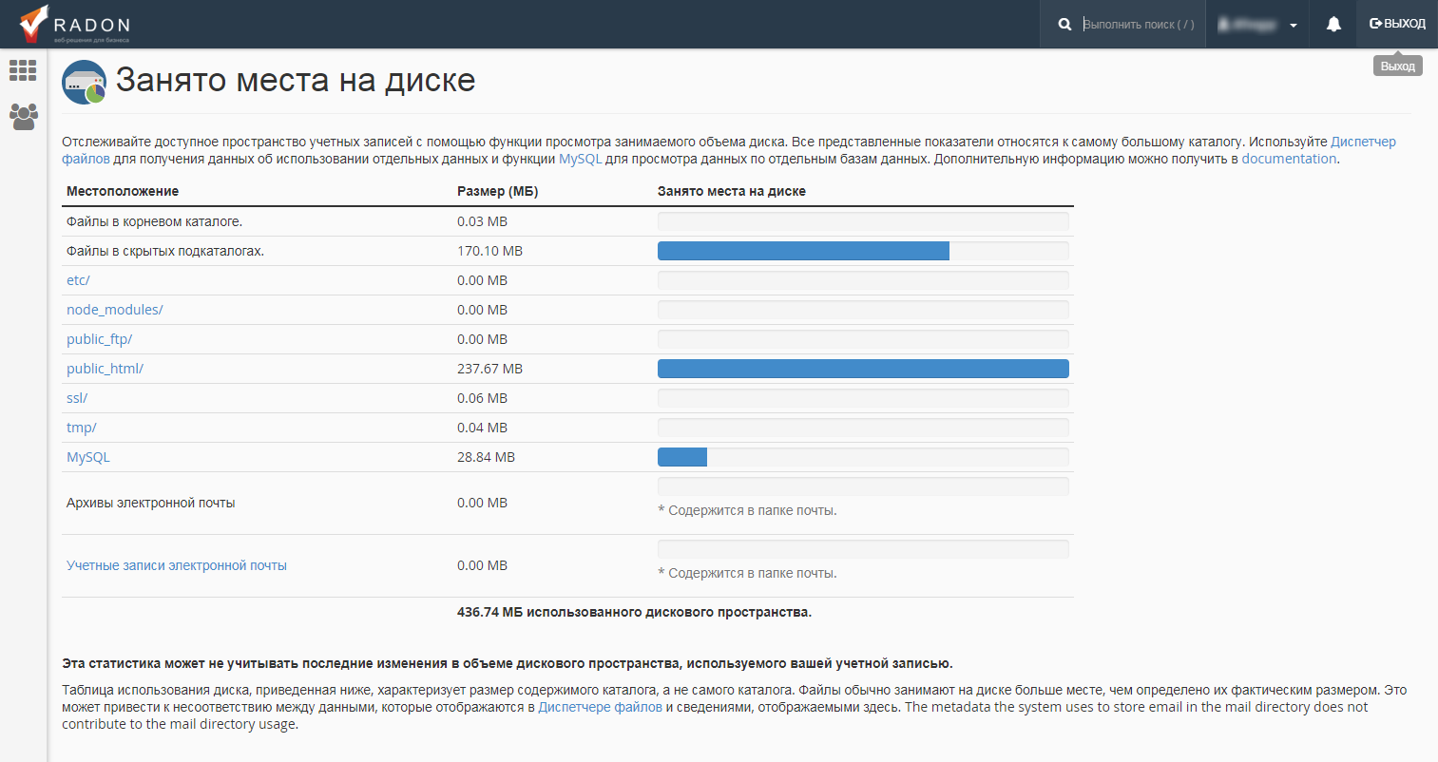Open the public_ftp/ directory link
1438x762 pixels.
click(99, 339)
